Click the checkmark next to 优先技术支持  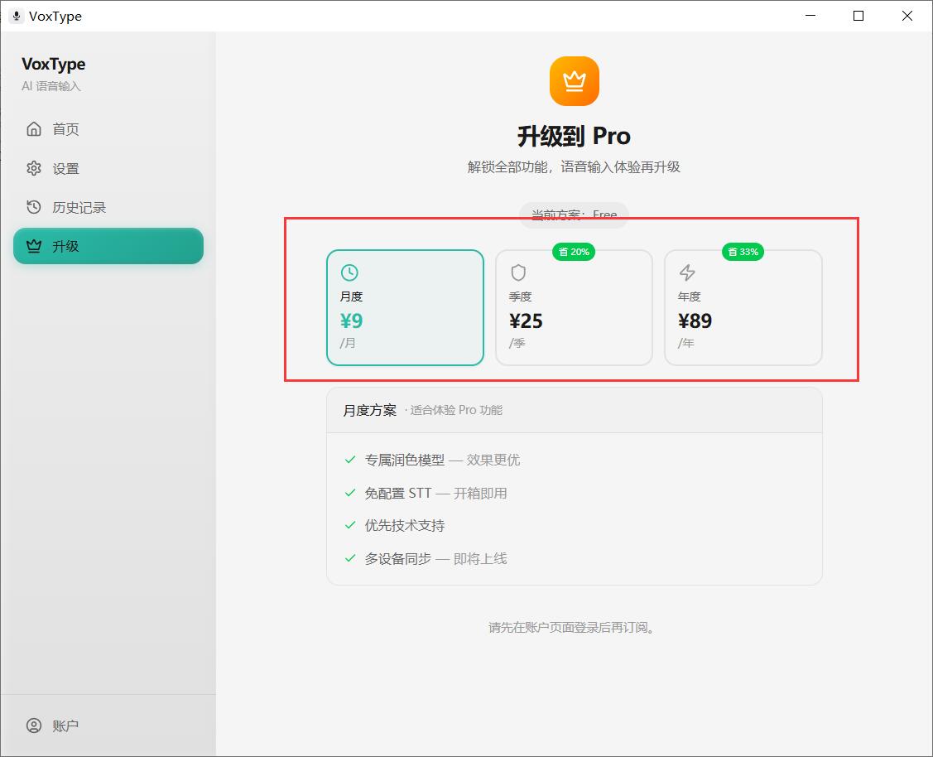(350, 525)
